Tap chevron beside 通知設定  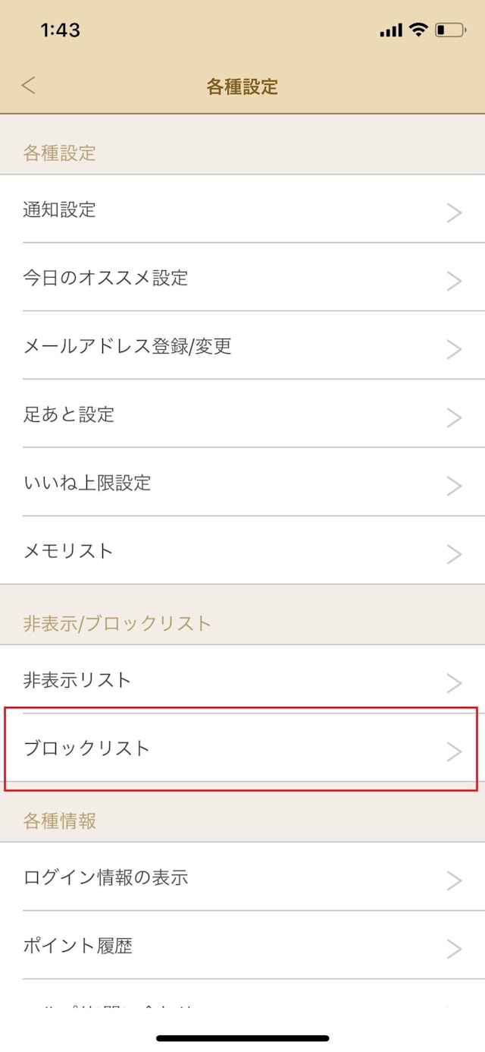[x=454, y=213]
